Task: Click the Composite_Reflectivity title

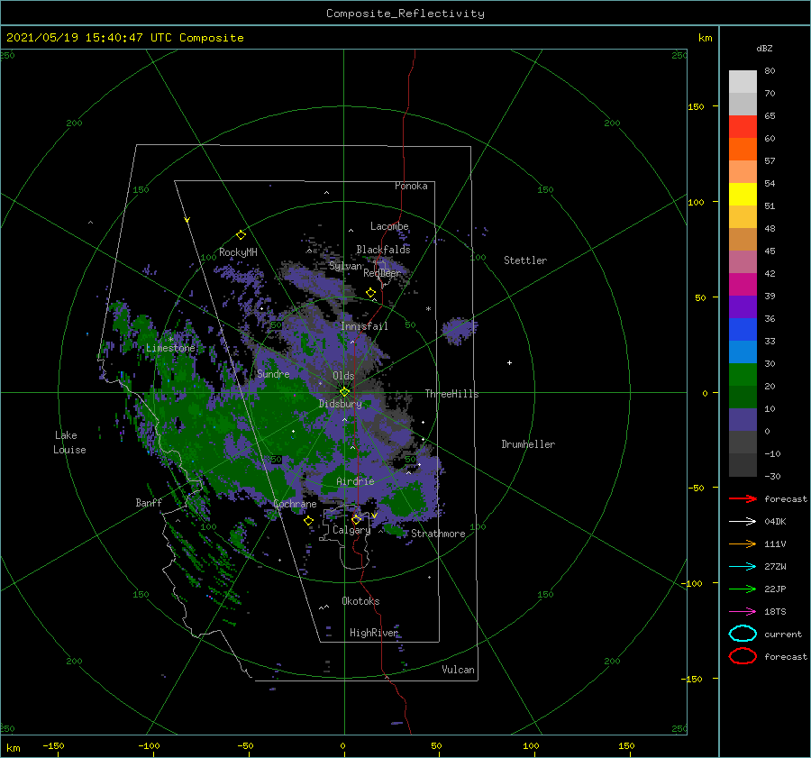Action: point(405,14)
